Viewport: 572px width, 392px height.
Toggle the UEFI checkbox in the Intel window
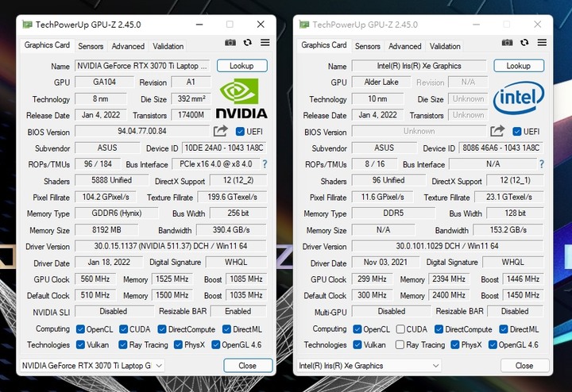pyautogui.click(x=517, y=132)
